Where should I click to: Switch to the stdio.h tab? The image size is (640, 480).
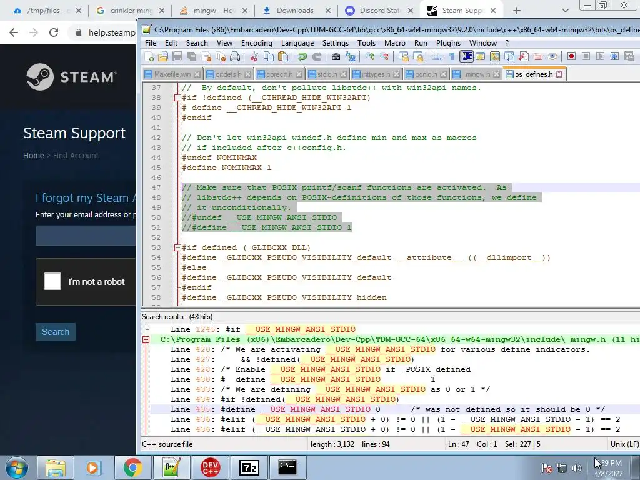pyautogui.click(x=327, y=74)
